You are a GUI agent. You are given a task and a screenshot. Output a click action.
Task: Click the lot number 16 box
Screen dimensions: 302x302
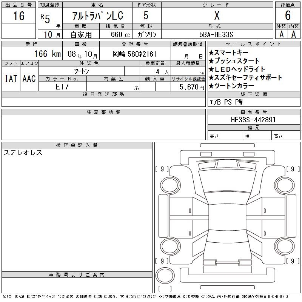pyautogui.click(x=18, y=16)
